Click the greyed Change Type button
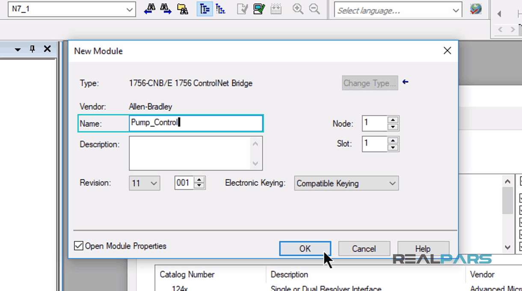 point(370,83)
